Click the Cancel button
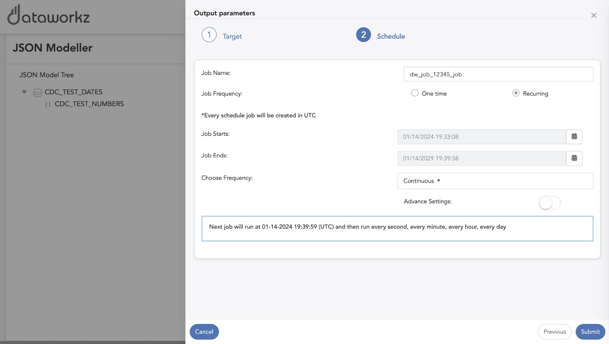 [x=204, y=331]
